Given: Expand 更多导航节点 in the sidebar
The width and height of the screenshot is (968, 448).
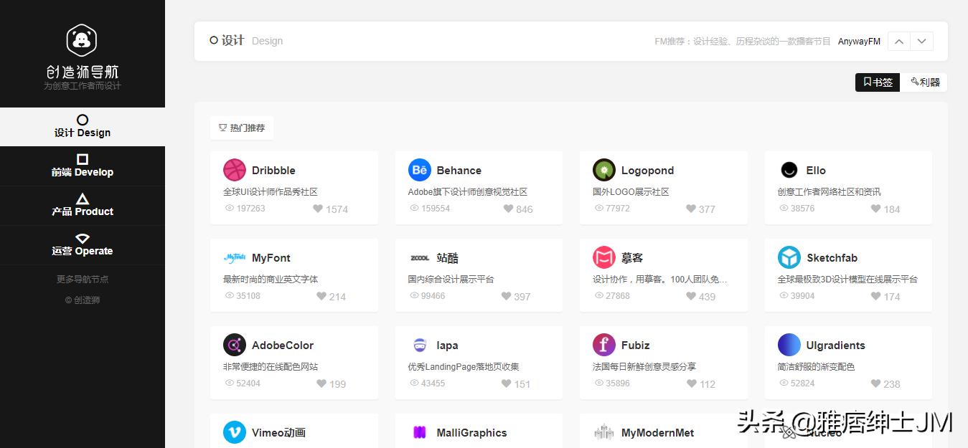Looking at the screenshot, I should [x=82, y=279].
